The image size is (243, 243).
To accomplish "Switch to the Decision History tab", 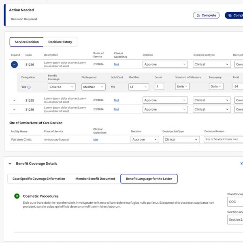I will pyautogui.click(x=60, y=42).
